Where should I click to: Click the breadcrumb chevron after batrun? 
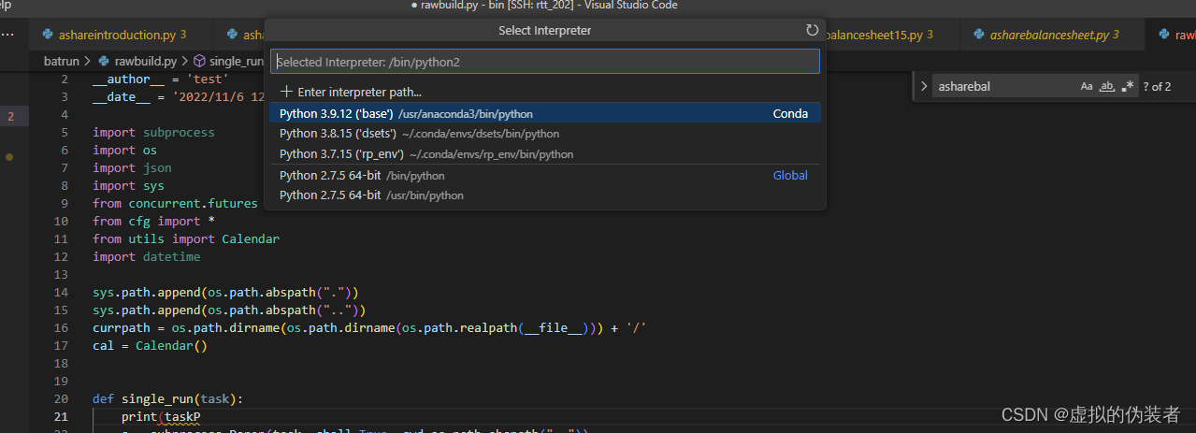[x=89, y=61]
